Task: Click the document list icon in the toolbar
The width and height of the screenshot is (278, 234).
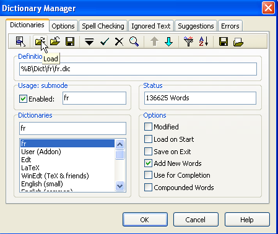Action: 20,41
